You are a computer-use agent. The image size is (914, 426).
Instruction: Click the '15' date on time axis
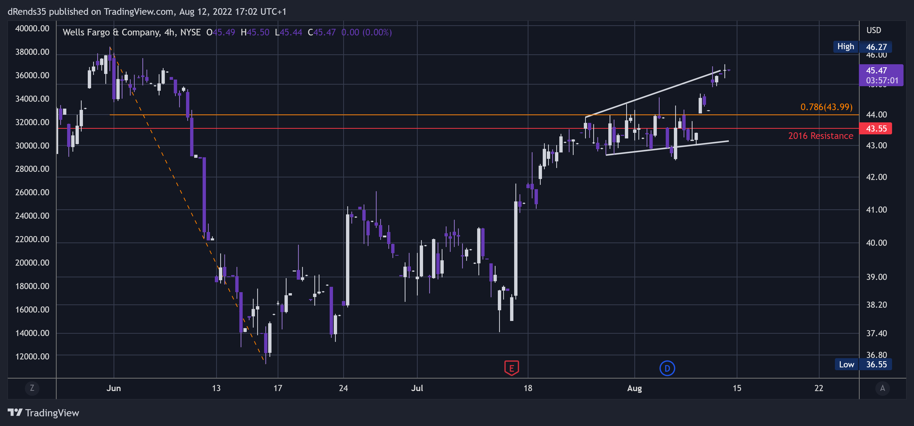point(737,388)
